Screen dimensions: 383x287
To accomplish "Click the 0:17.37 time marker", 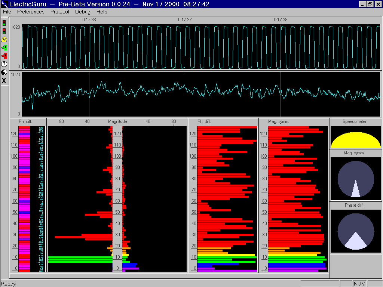I will click(185, 20).
